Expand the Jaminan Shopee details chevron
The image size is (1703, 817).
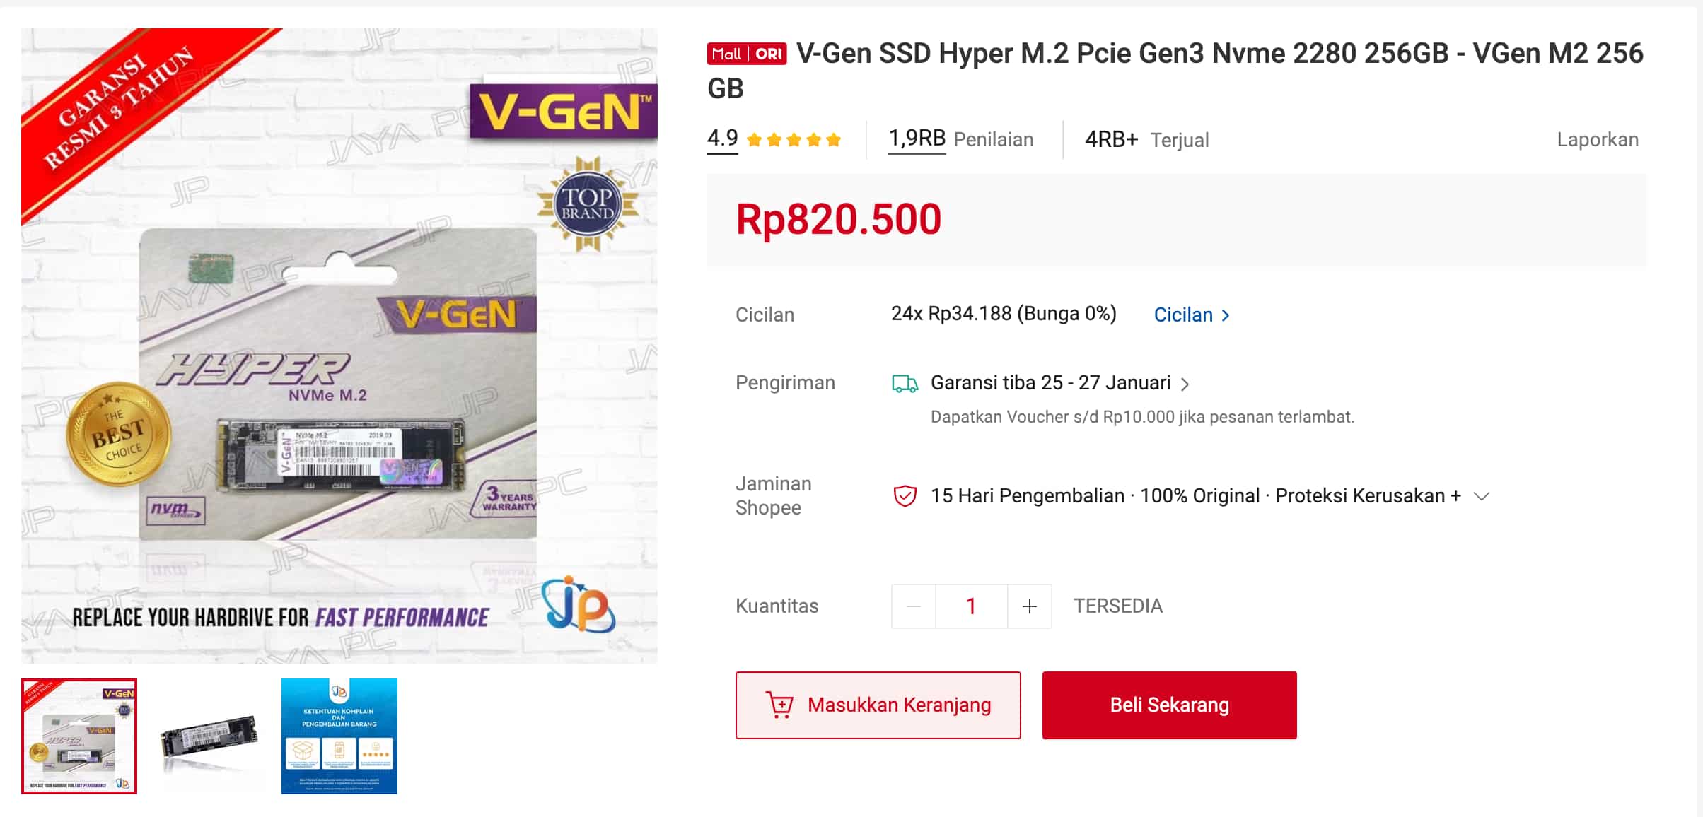click(1481, 496)
